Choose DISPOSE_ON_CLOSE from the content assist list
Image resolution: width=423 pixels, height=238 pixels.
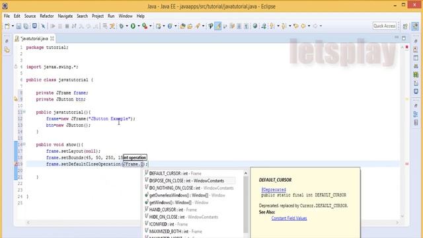pyautogui.click(x=190, y=180)
